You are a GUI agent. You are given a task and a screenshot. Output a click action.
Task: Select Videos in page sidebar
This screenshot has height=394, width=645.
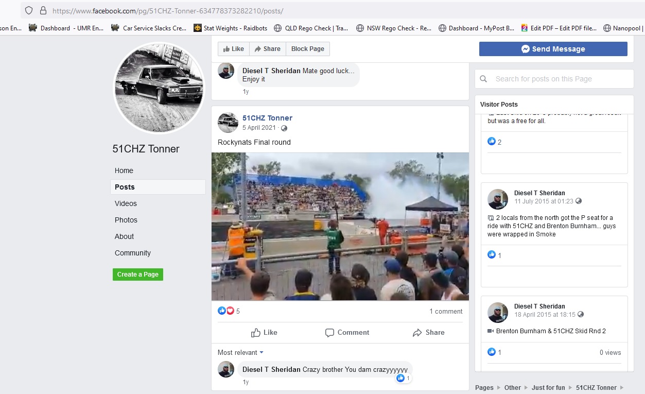point(126,203)
